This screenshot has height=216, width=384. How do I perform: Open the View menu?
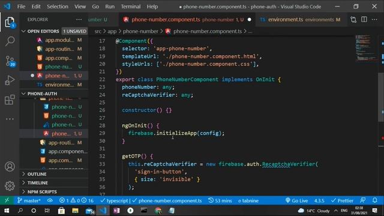(80, 7)
